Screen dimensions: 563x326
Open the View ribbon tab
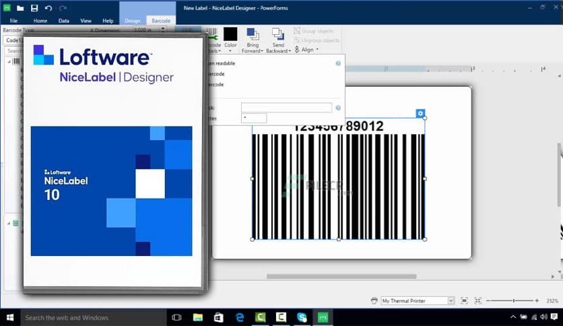[86, 21]
